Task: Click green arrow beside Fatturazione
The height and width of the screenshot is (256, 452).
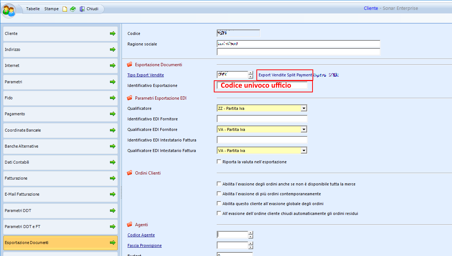Action: (113, 178)
